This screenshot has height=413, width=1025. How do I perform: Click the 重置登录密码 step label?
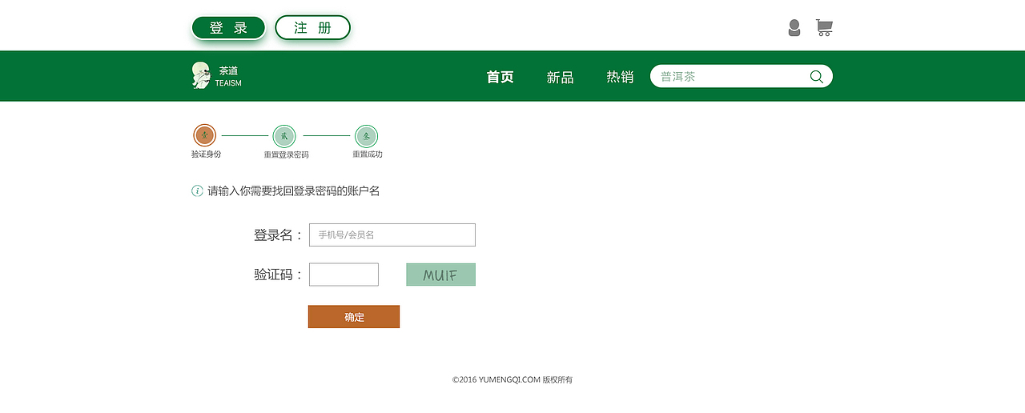tap(286, 154)
